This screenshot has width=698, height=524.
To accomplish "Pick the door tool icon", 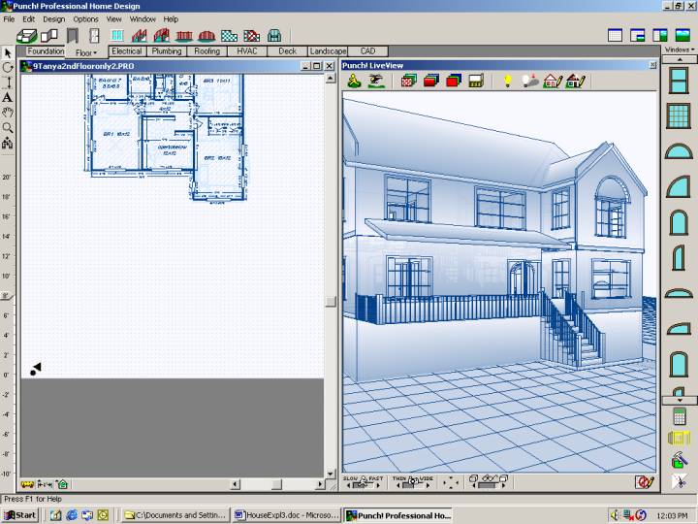I will click(94, 36).
